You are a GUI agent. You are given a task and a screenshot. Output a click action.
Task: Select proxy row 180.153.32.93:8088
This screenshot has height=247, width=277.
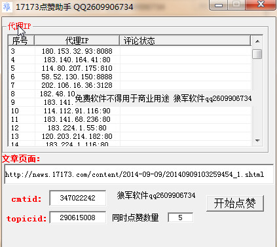[x=130, y=51]
